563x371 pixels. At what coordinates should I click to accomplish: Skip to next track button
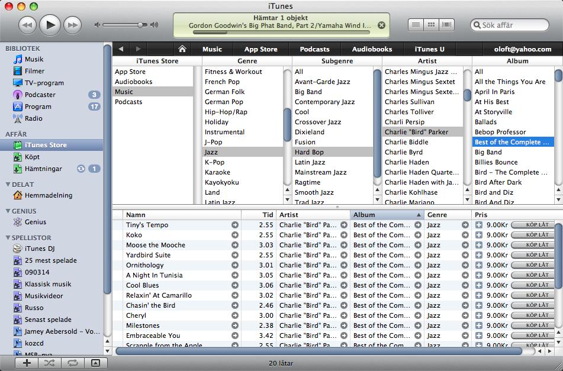pos(73,25)
